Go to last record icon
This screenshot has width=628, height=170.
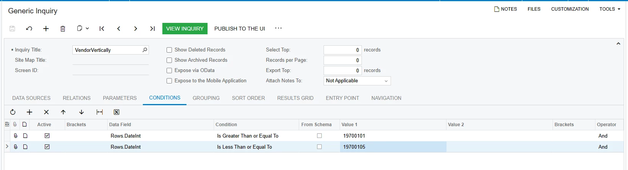point(152,29)
